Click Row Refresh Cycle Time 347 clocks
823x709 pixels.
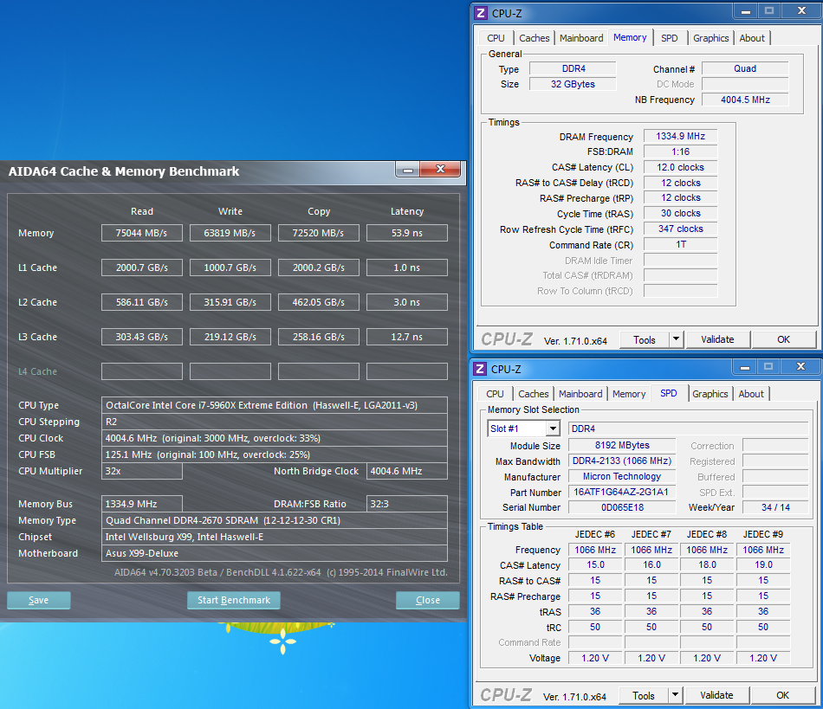(680, 229)
